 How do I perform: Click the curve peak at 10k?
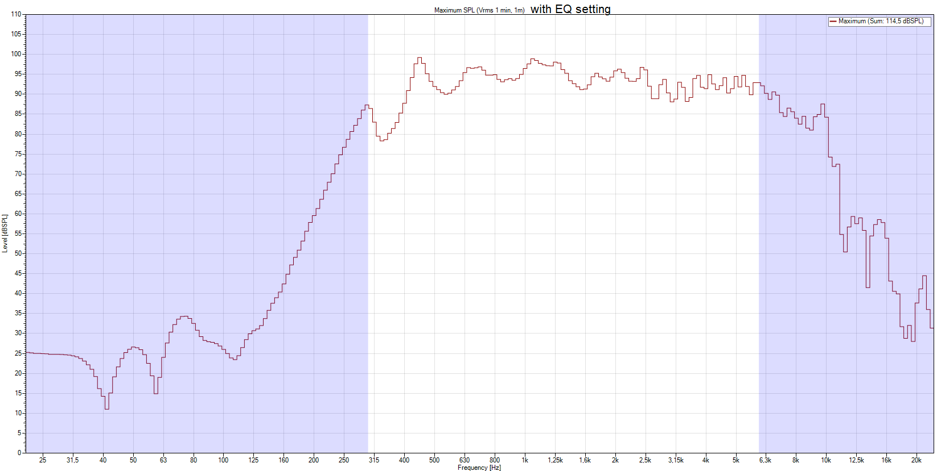coord(823,105)
